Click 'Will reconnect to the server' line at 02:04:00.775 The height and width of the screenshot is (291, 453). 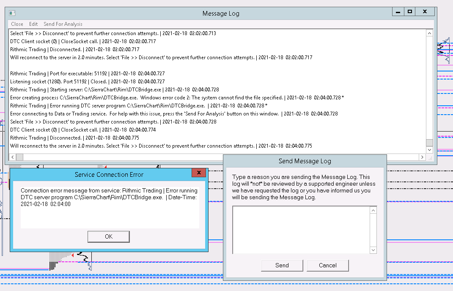pos(161,146)
